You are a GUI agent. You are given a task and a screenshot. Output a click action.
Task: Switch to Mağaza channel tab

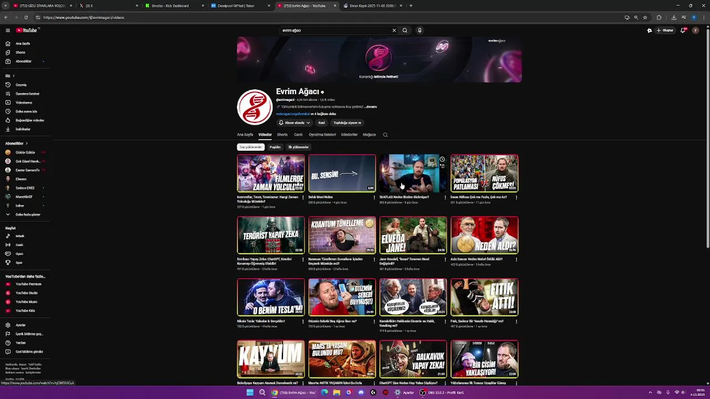tap(369, 135)
